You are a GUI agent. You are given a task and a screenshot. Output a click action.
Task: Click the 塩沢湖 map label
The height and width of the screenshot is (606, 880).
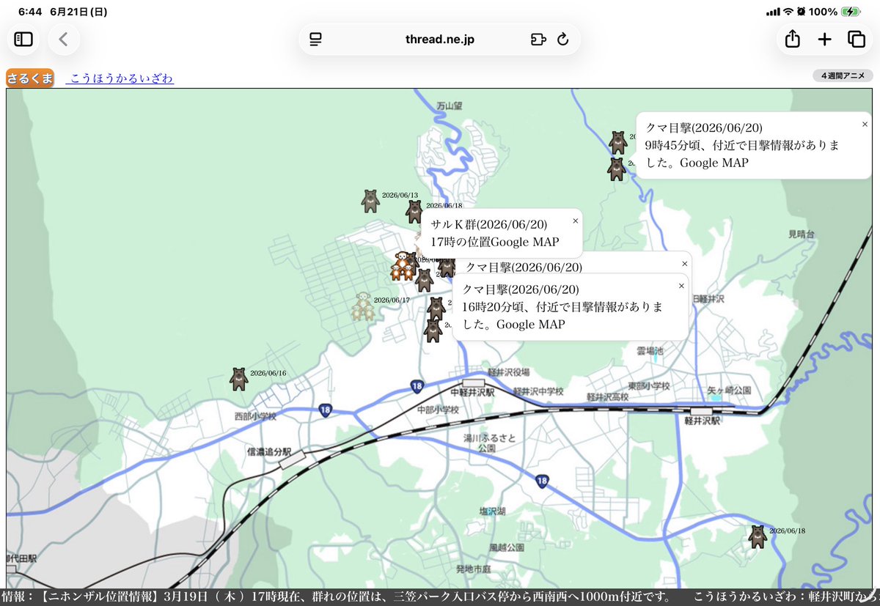click(492, 511)
